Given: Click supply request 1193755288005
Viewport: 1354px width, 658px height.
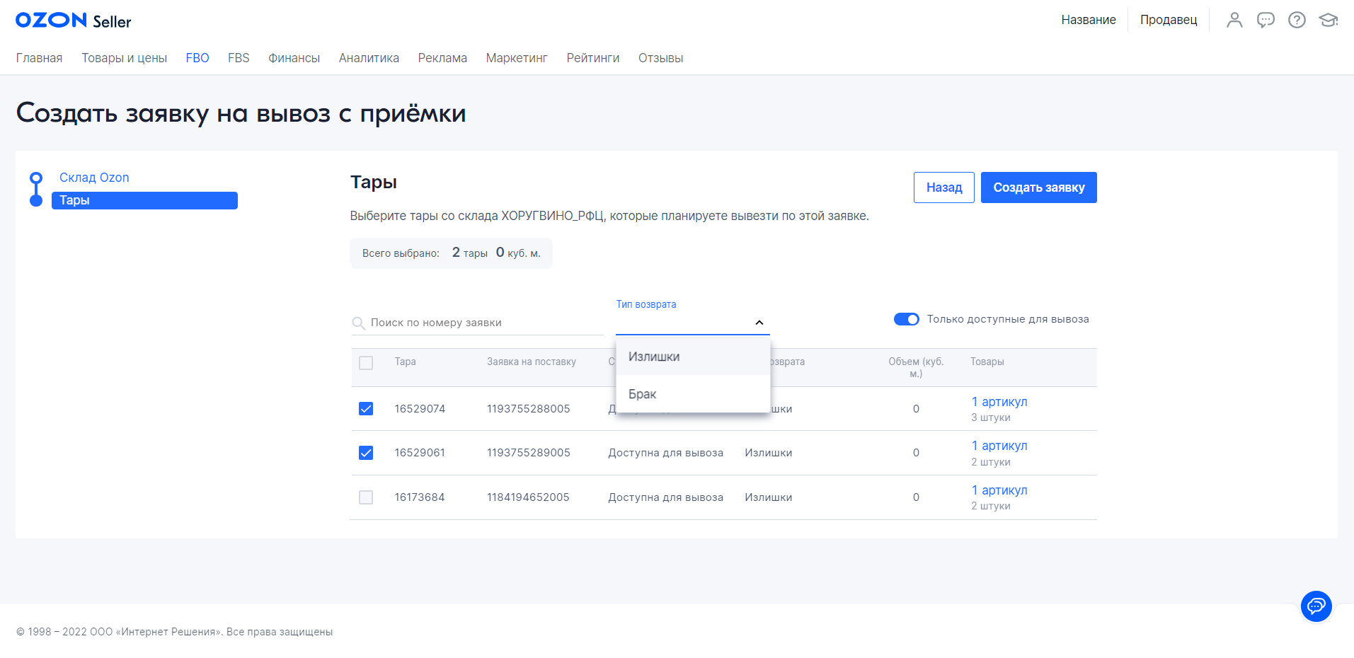Looking at the screenshot, I should tap(529, 409).
